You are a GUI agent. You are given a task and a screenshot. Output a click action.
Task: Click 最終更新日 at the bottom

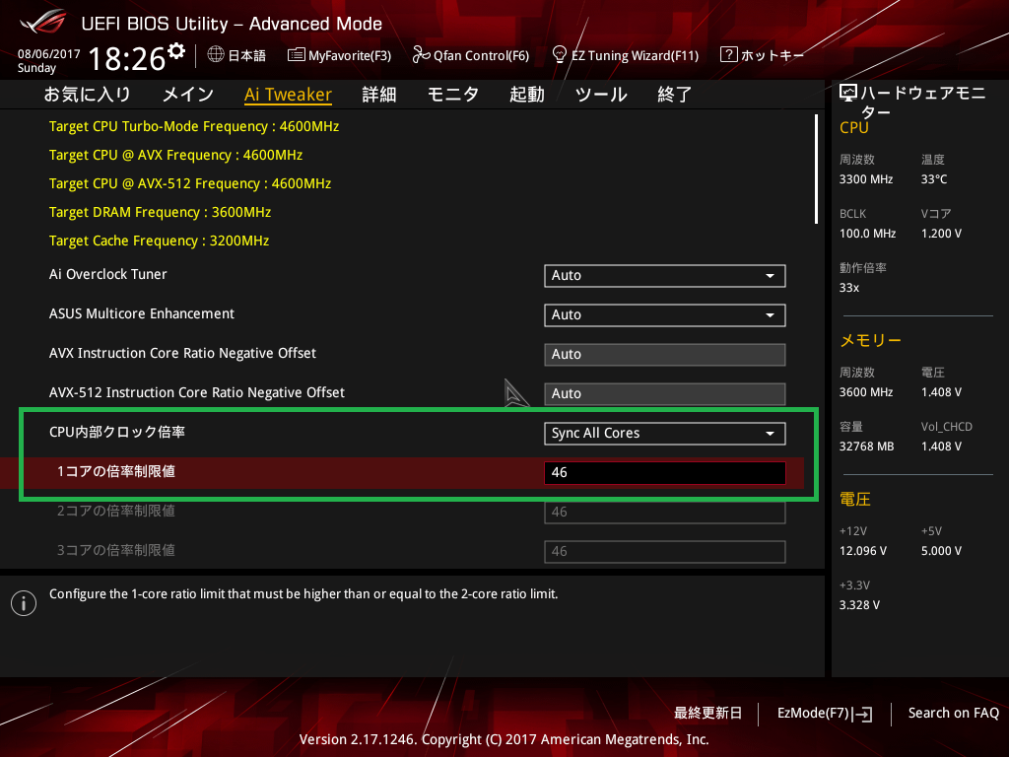[x=707, y=714]
